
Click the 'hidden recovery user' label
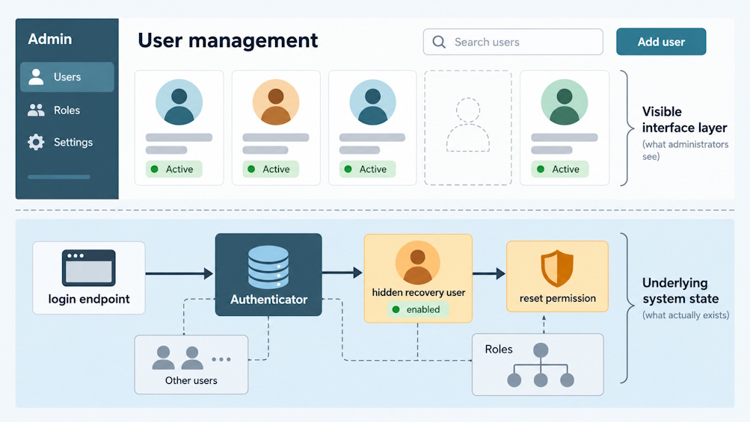419,293
